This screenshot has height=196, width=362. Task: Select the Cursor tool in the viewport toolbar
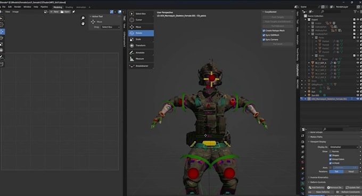coord(141,20)
